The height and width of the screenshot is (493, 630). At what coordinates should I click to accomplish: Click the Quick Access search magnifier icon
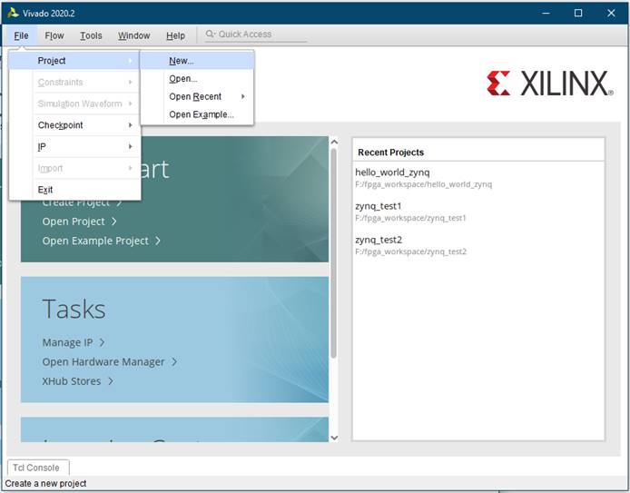211,35
